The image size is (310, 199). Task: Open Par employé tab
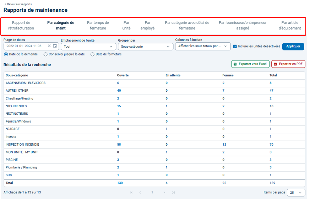[x=147, y=25]
